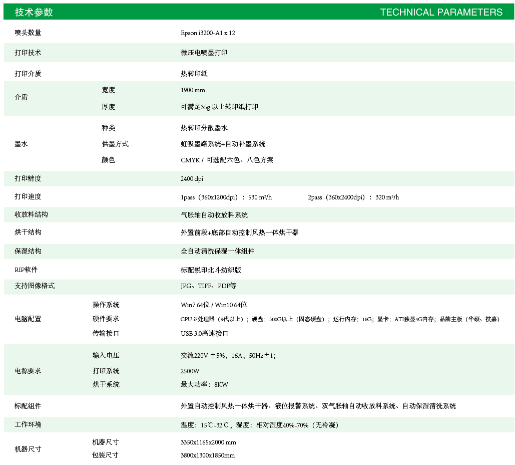Click the '打印精度' label
The width and height of the screenshot is (515, 465).
pyautogui.click(x=28, y=178)
